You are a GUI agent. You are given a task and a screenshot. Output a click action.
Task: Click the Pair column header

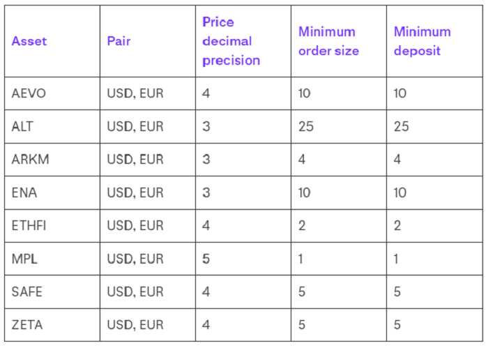click(119, 41)
